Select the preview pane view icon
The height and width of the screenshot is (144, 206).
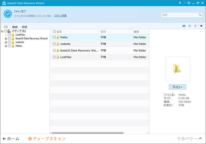(201, 26)
